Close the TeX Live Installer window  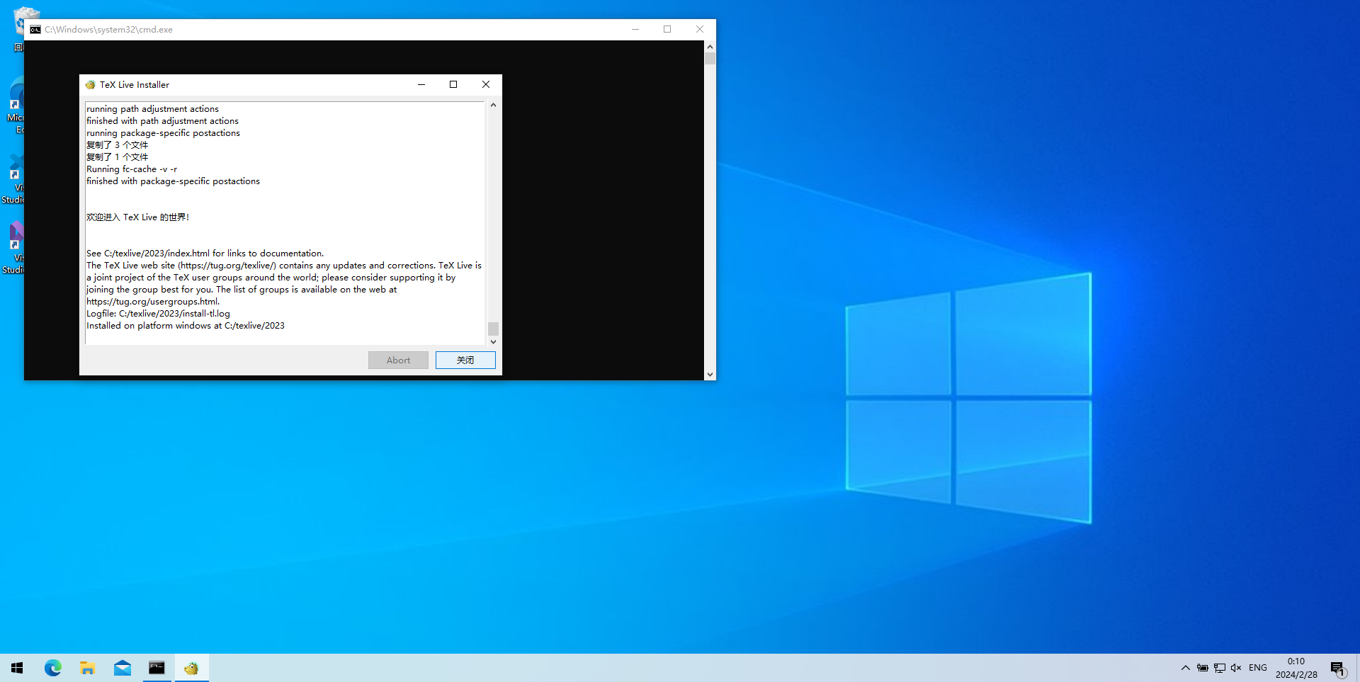tap(486, 84)
